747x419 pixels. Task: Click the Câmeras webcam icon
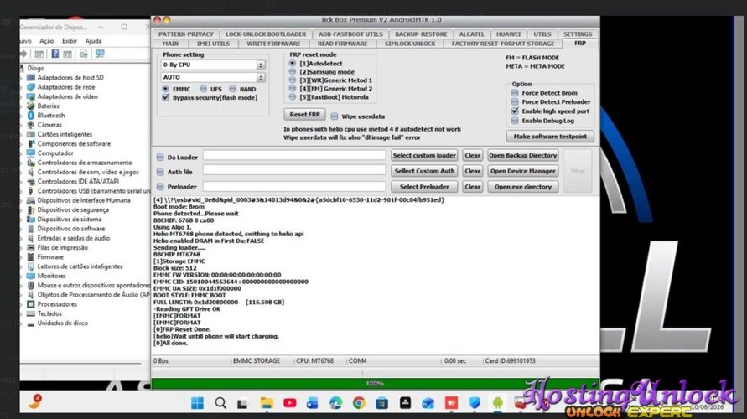coord(31,125)
